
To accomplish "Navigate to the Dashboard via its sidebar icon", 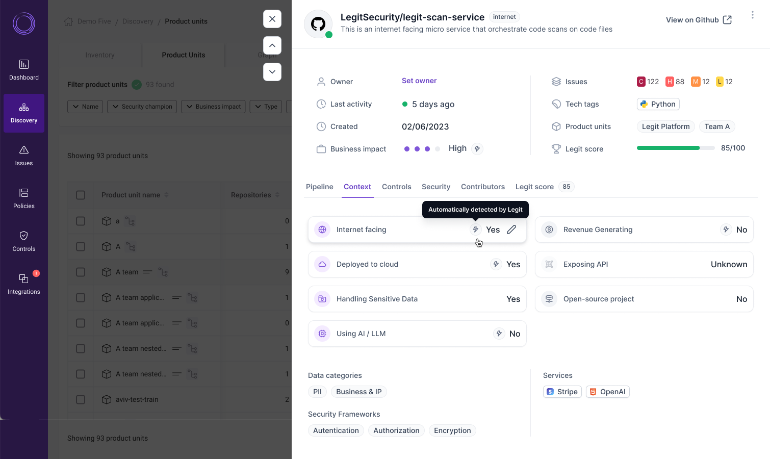I will tap(23, 70).
